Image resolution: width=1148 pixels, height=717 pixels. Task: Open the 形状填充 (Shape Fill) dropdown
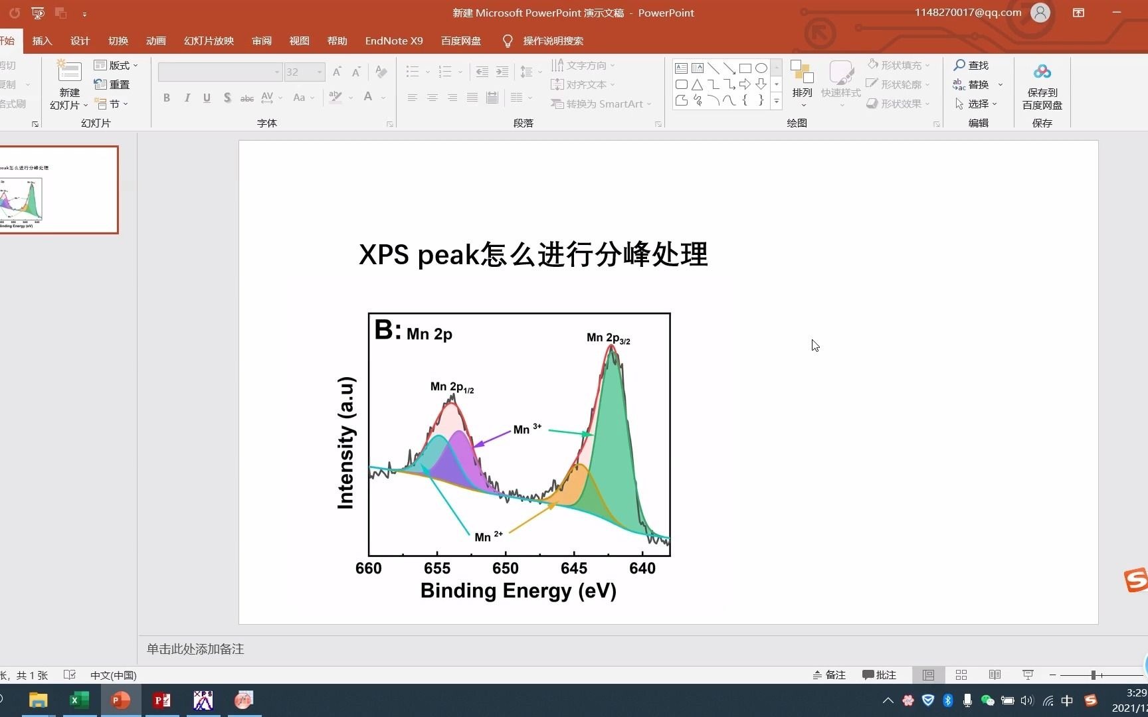tap(898, 64)
